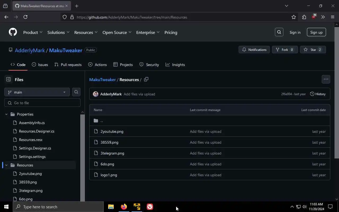Switch to the Issues tab
Viewport: 339px width, 212px height.
click(40, 65)
